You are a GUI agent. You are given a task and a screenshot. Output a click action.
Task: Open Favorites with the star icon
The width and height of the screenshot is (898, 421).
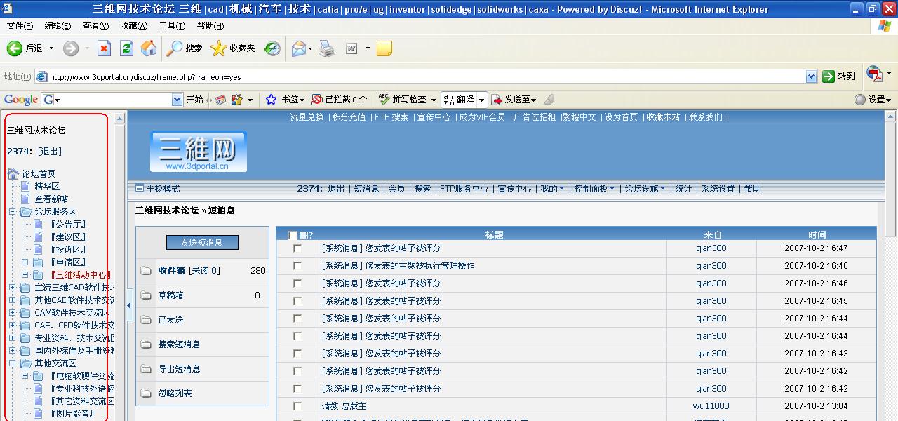pos(219,48)
